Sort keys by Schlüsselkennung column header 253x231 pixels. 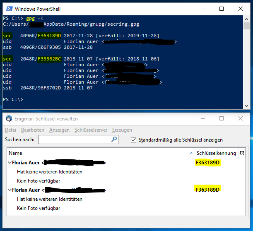[216, 153]
